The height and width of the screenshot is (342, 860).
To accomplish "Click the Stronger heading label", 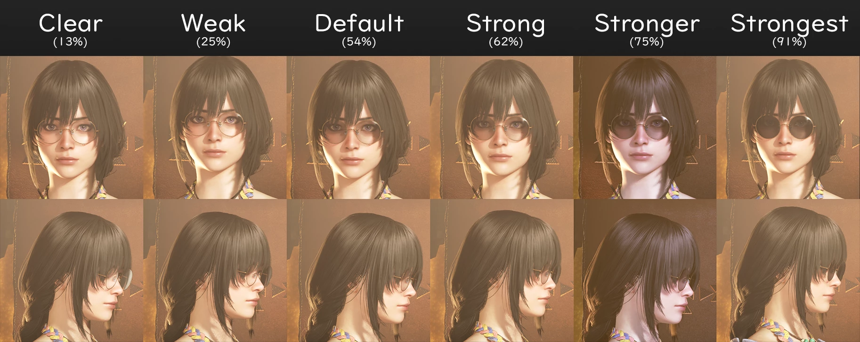I will (x=647, y=24).
